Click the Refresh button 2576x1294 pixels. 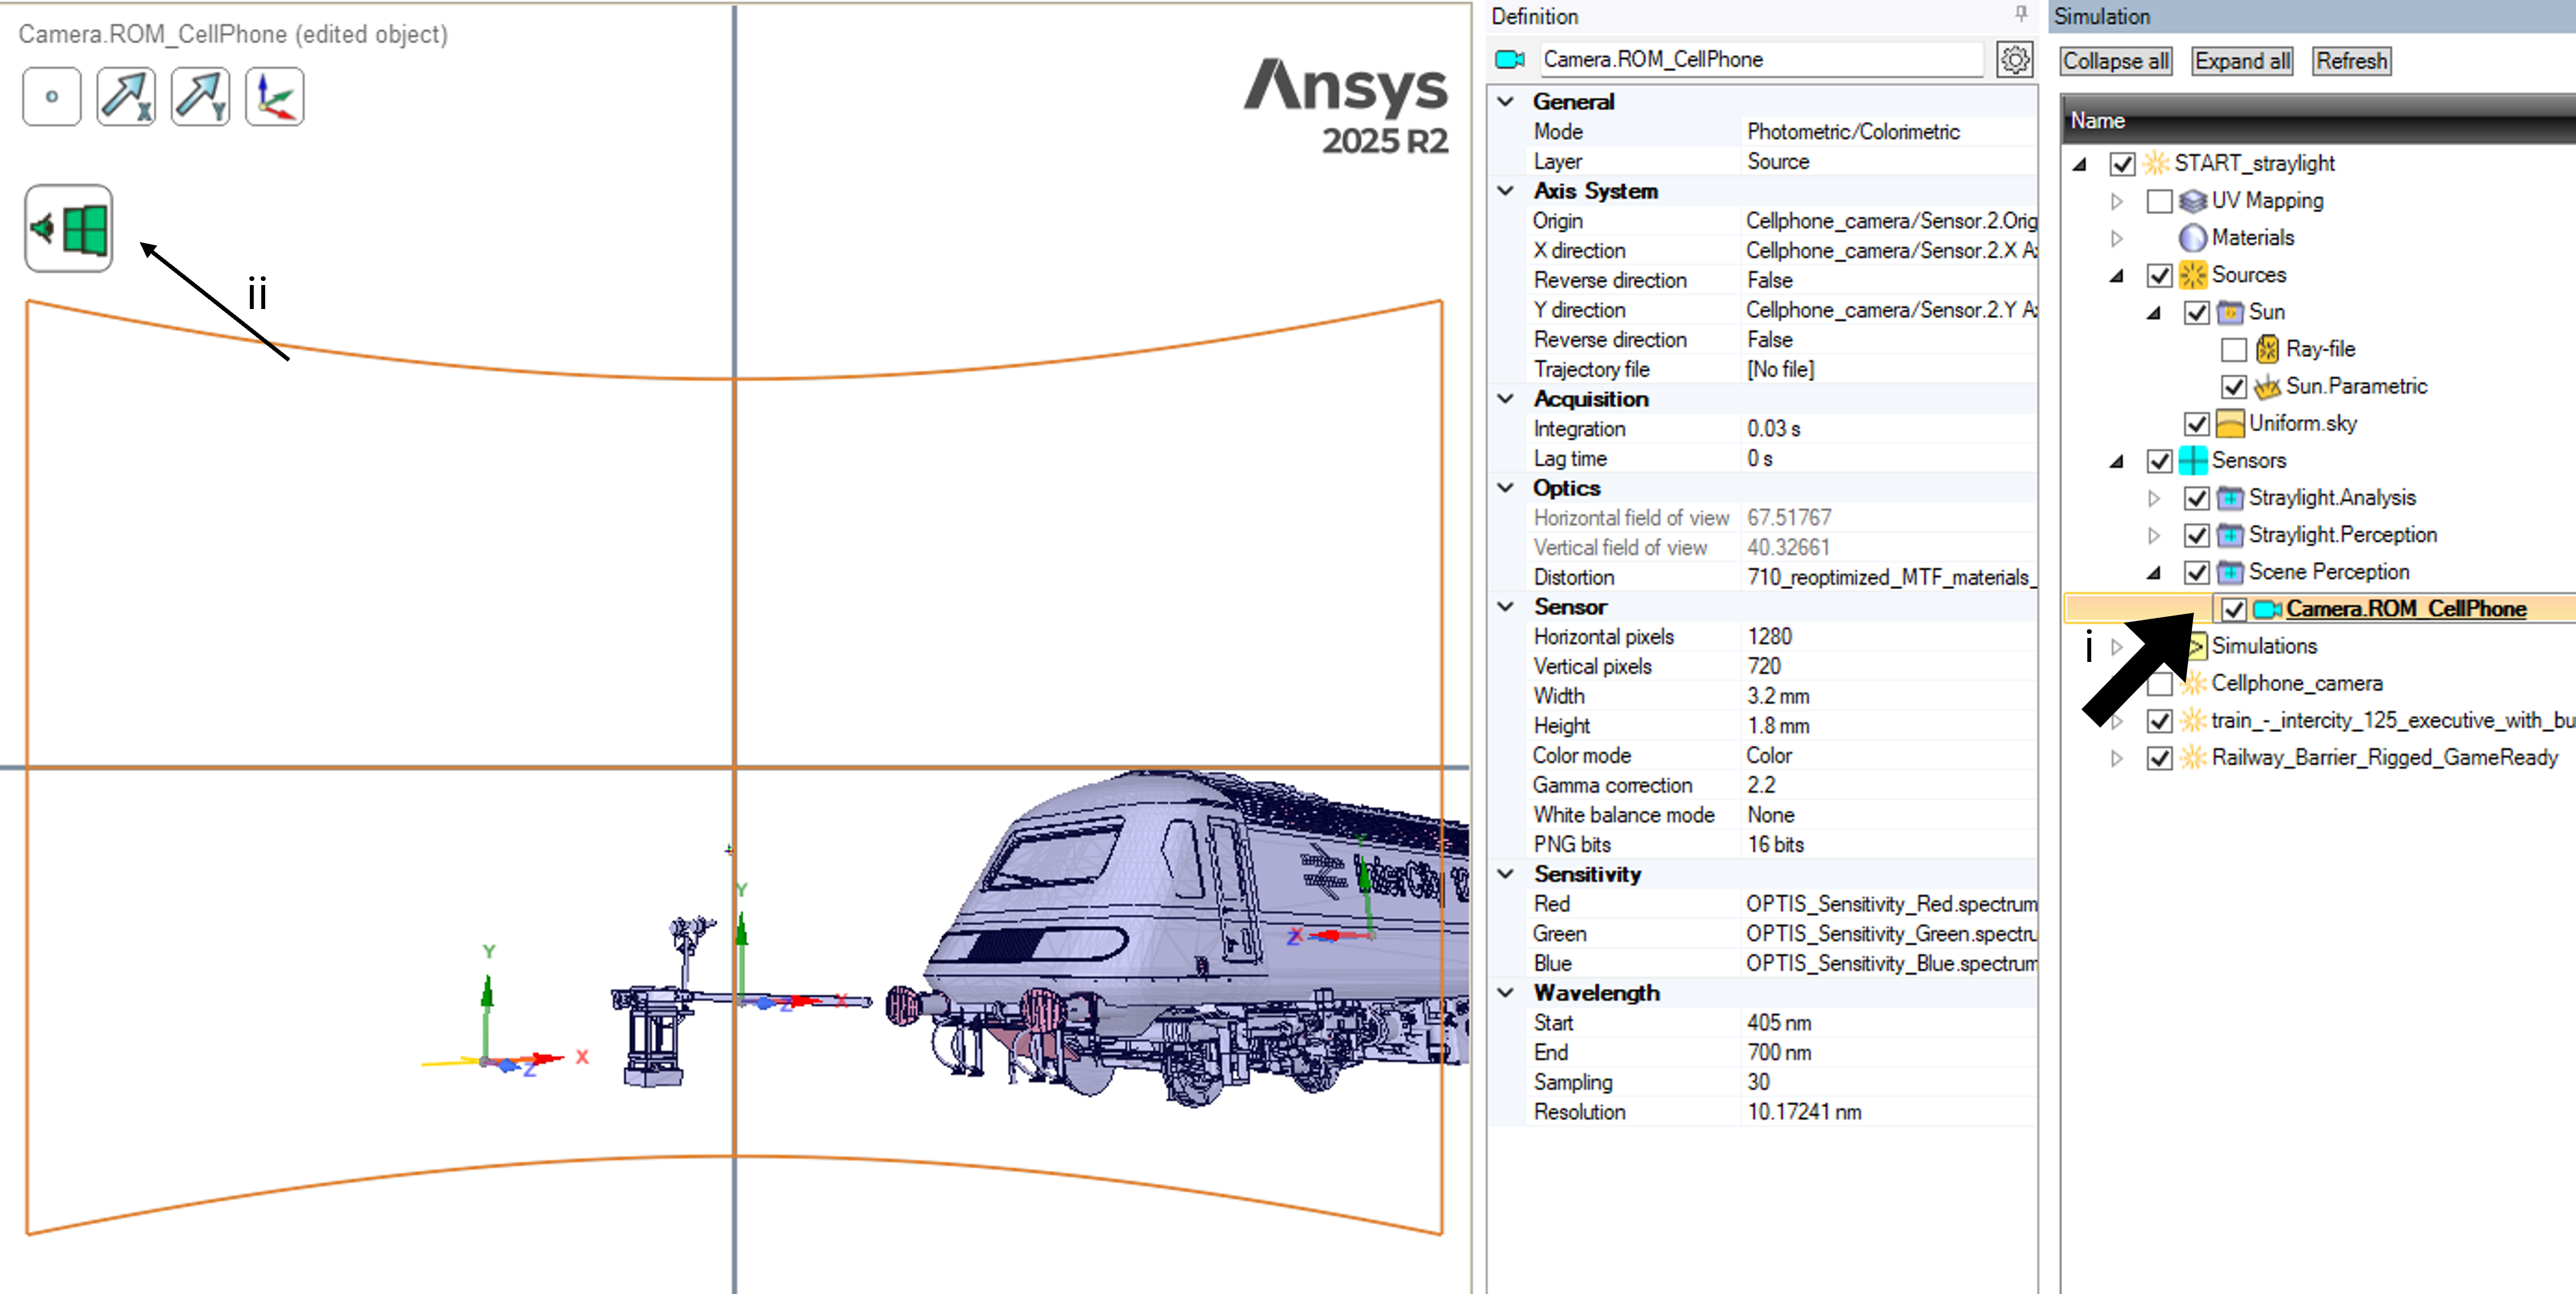click(2351, 61)
